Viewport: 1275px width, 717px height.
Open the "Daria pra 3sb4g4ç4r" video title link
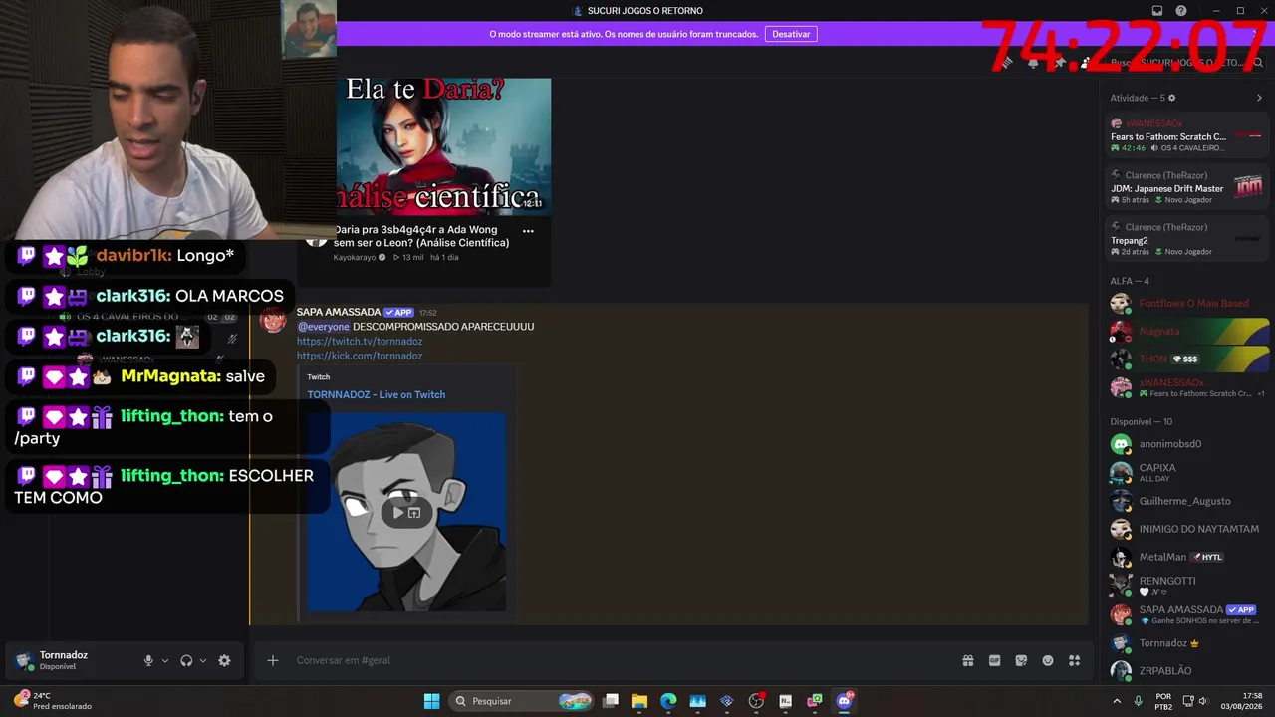point(421,236)
